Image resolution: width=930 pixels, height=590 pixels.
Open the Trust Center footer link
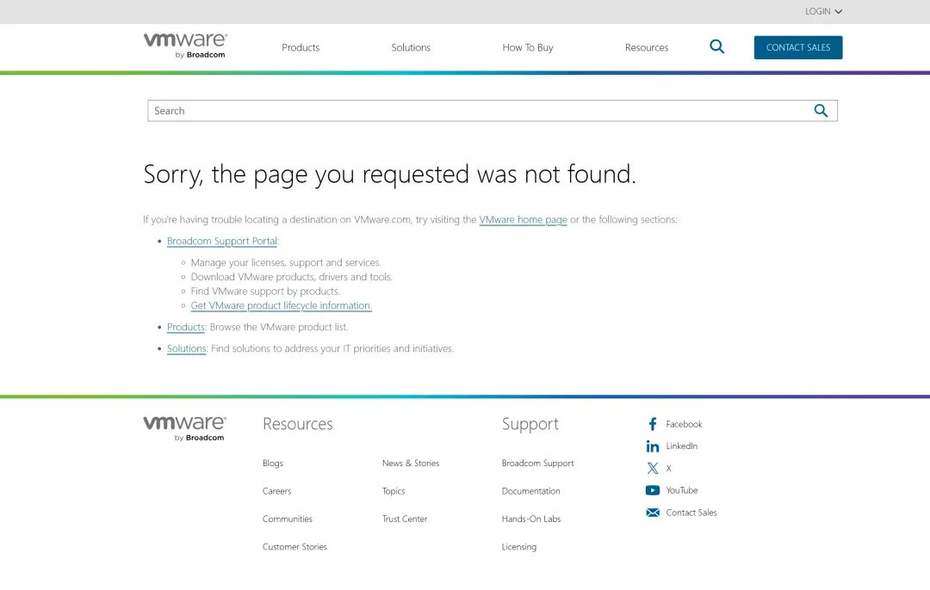tap(405, 519)
